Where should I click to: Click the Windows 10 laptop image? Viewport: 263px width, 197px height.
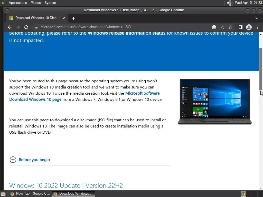214,102
